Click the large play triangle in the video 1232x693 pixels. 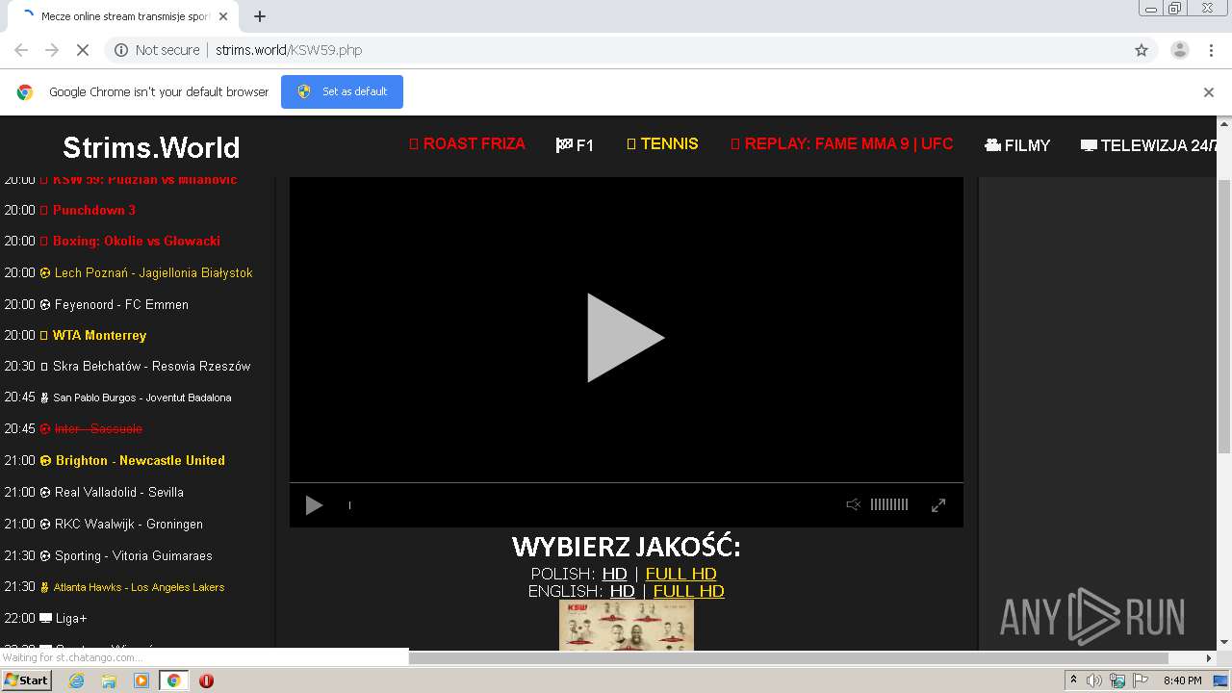626,338
